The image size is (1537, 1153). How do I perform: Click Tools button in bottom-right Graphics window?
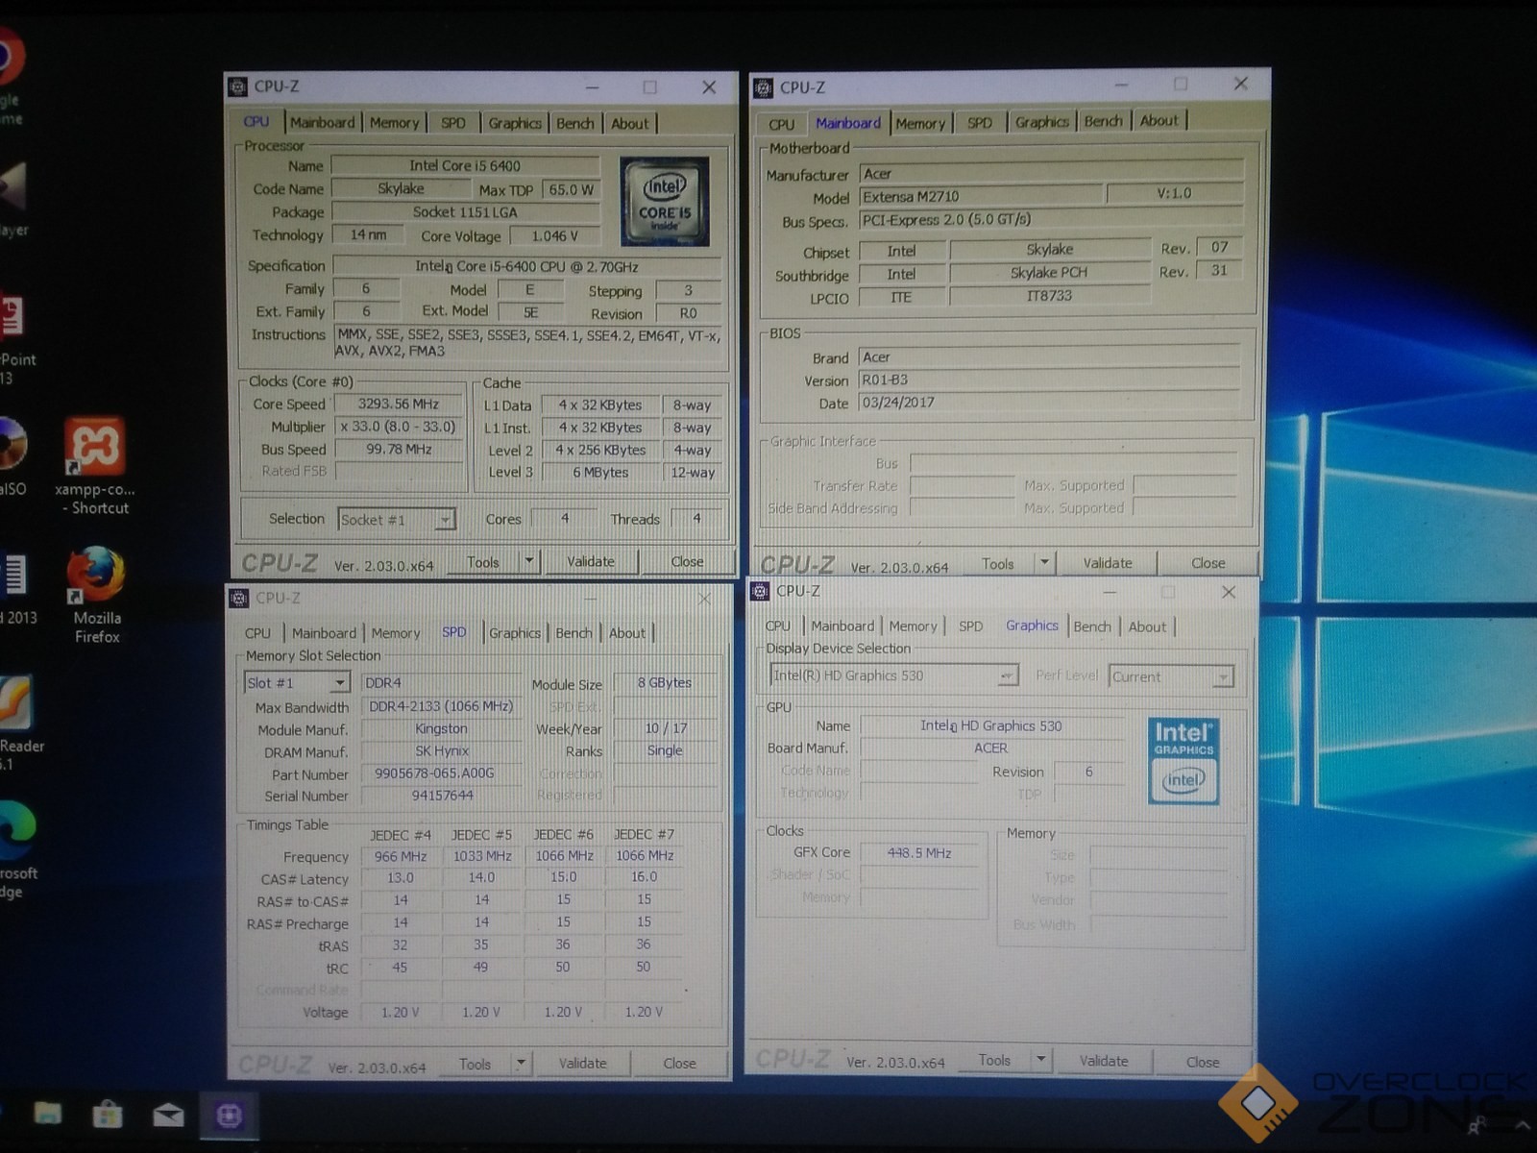(x=994, y=1060)
